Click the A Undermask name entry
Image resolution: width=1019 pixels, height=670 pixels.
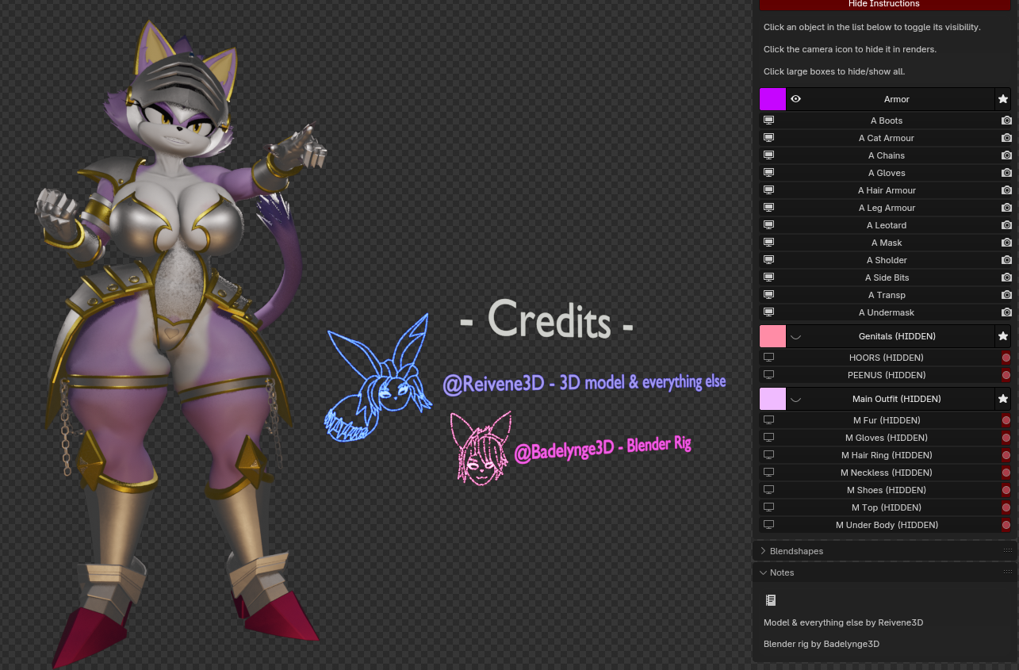point(887,312)
